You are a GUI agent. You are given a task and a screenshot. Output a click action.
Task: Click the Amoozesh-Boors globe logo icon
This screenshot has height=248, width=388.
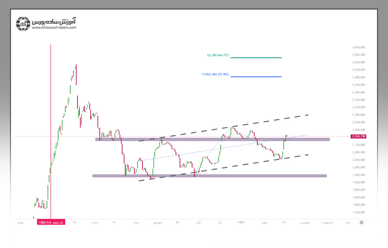23,23
